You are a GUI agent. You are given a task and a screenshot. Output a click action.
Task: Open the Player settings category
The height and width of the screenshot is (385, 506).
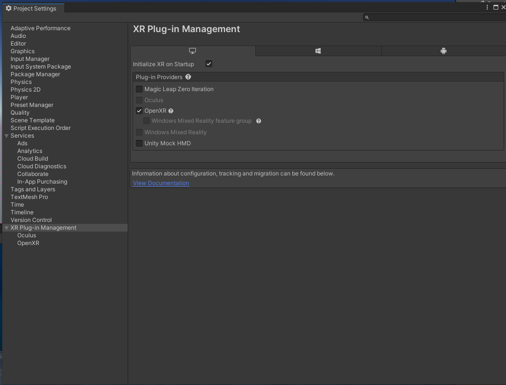point(19,97)
